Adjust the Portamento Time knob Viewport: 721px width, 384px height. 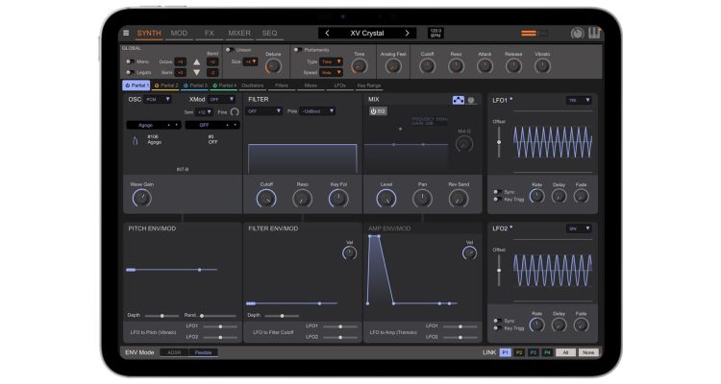click(360, 66)
